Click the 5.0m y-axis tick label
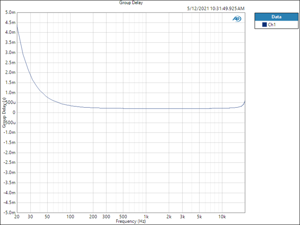 [x=10, y=12]
